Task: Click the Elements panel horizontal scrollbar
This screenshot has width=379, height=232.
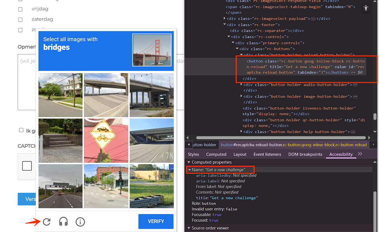Action: point(281,138)
